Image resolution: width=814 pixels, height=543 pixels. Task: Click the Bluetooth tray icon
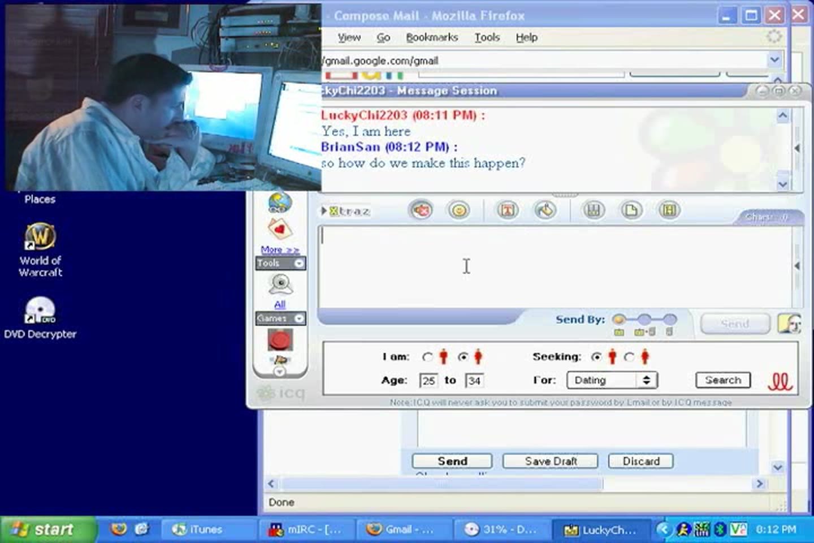720,529
